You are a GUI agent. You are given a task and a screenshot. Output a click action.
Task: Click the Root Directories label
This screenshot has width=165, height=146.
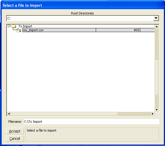pos(82,13)
